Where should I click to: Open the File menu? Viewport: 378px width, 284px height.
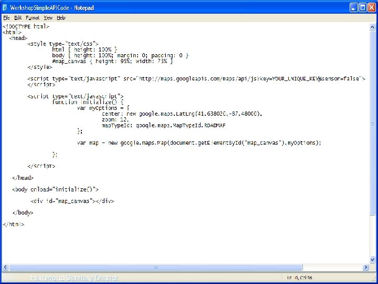(x=6, y=18)
